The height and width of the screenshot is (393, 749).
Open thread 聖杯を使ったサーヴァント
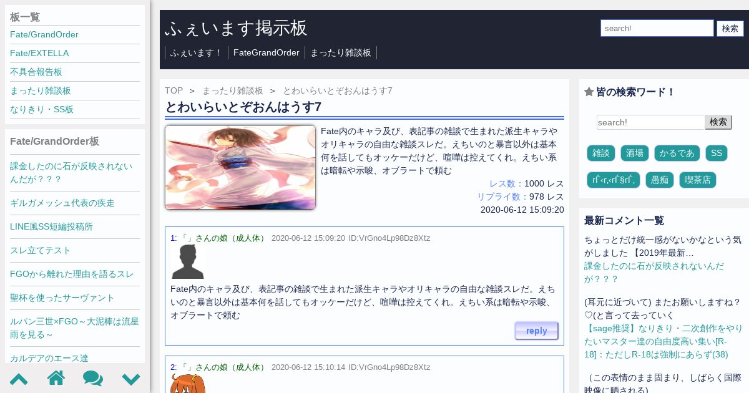62,298
